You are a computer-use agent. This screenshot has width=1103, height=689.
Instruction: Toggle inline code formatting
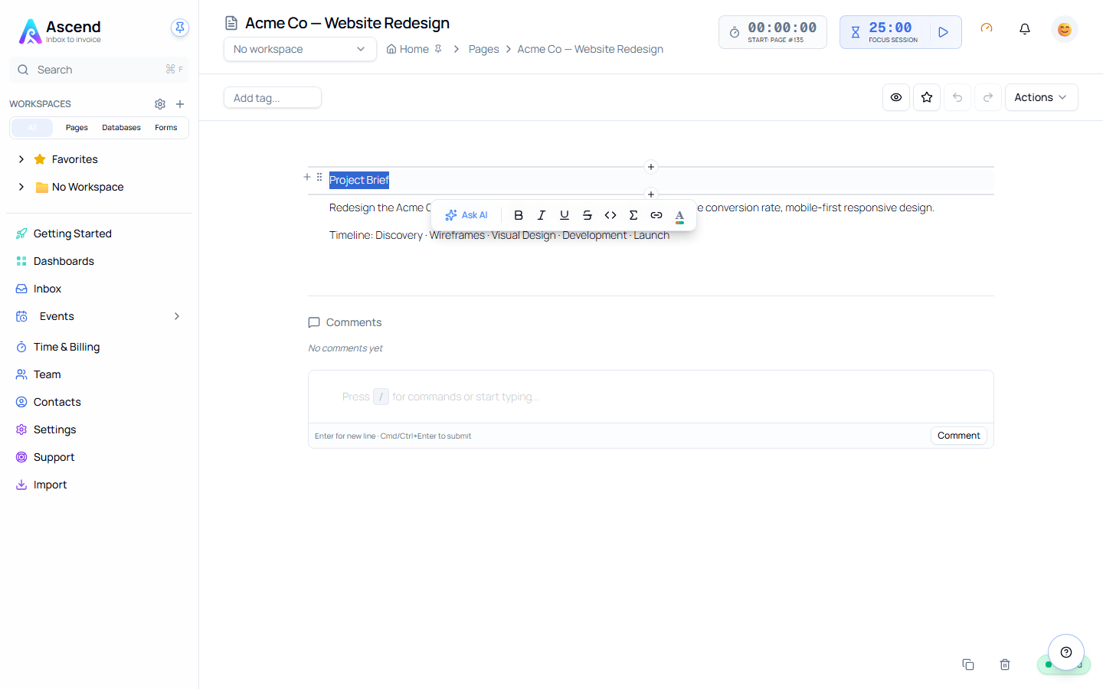tap(610, 215)
